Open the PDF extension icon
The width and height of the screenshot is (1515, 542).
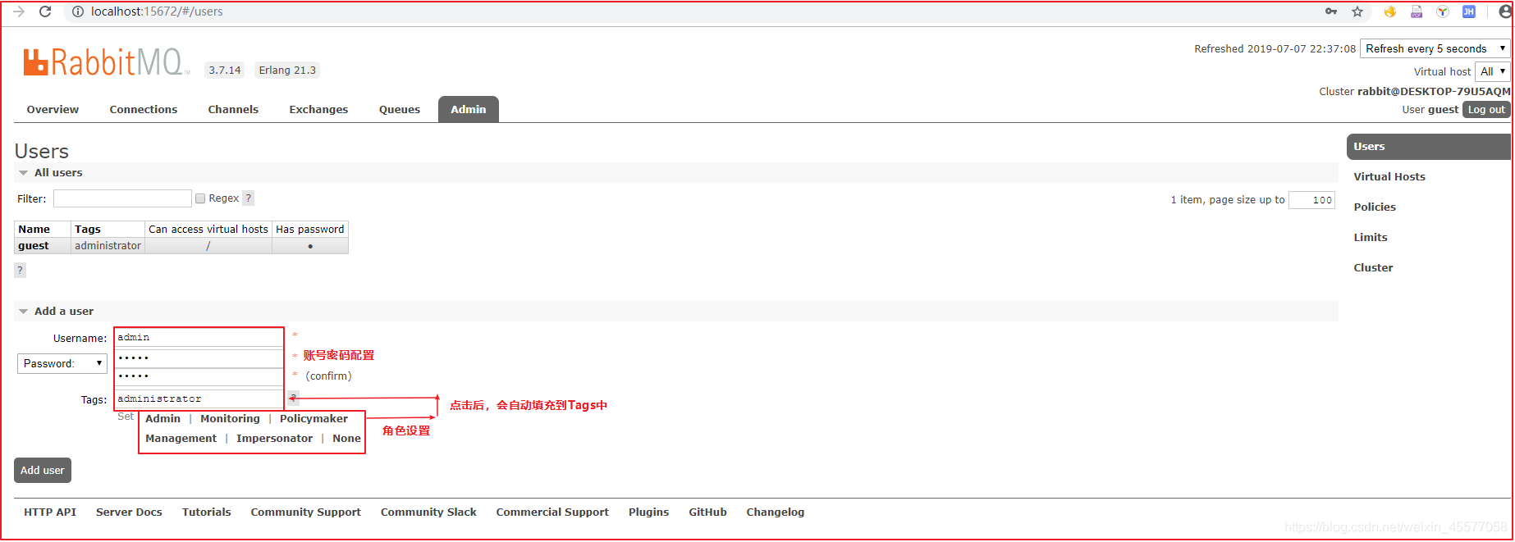tap(1417, 11)
